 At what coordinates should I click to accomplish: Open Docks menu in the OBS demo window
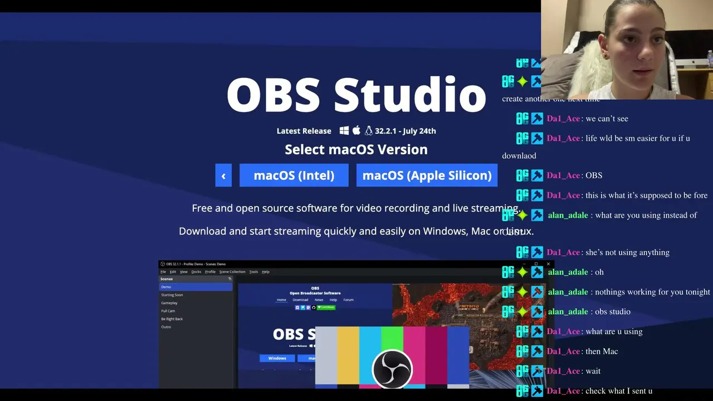[196, 272]
